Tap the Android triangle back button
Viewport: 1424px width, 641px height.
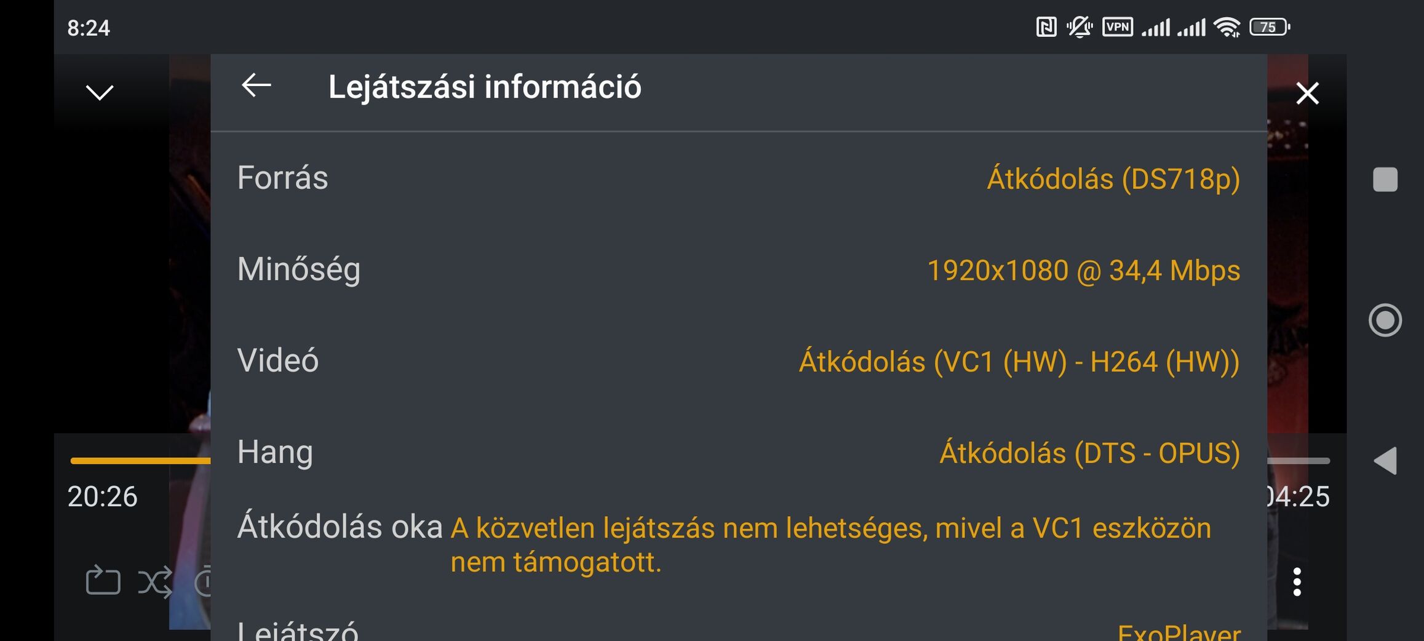[1385, 461]
